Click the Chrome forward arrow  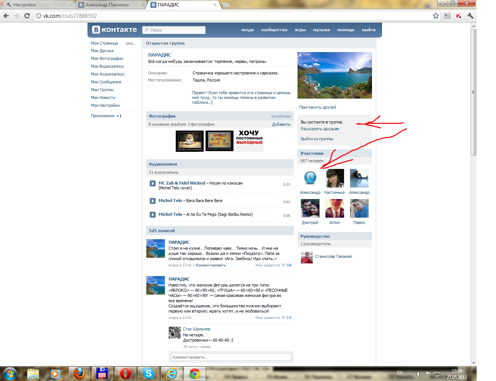(16, 16)
